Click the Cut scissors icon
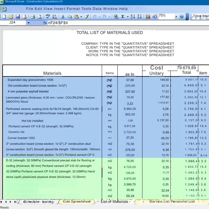The height and width of the screenshot is (209, 209). pyautogui.click(x=62, y=17)
